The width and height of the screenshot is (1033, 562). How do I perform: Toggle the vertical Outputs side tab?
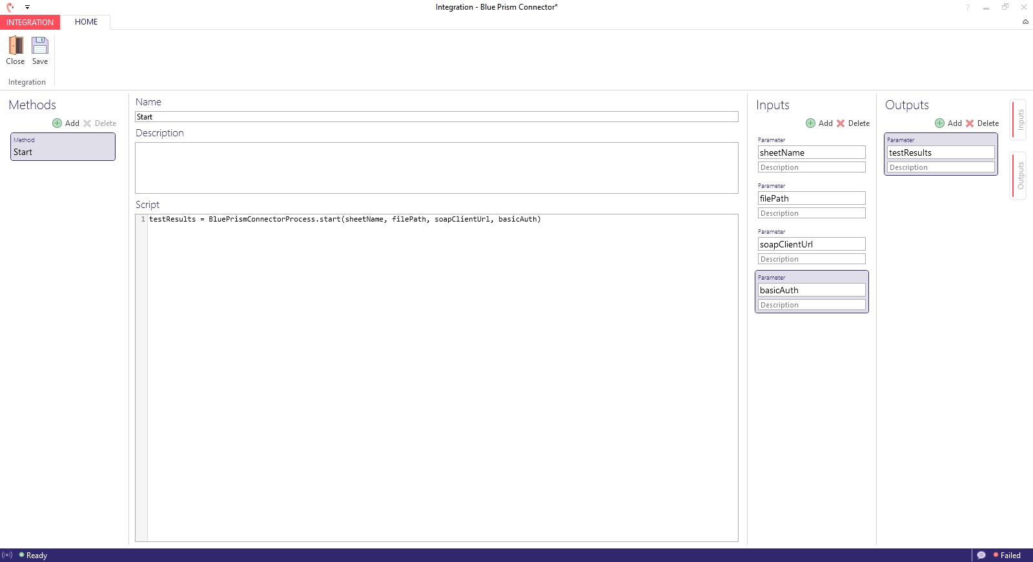click(1018, 176)
